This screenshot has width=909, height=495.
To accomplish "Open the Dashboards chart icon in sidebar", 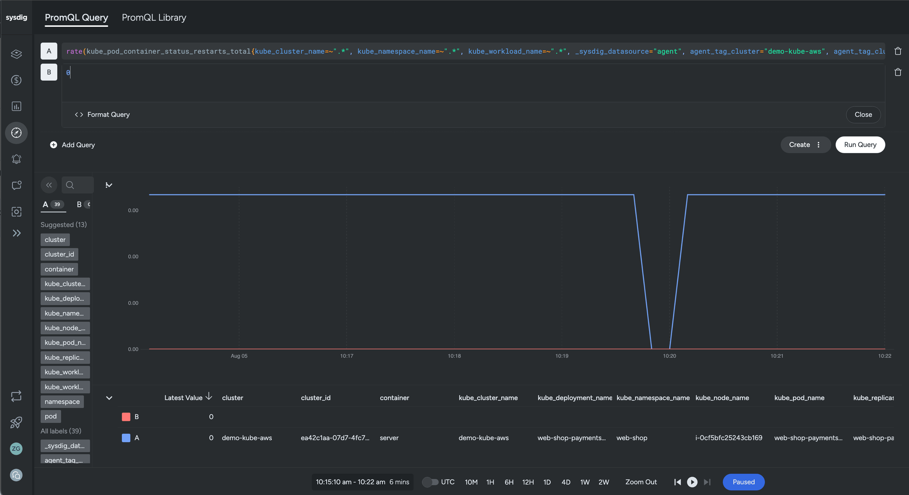I will click(x=16, y=106).
